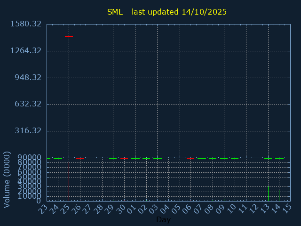Click the green candle marker on day 10
The image size is (301, 226).
point(235,158)
